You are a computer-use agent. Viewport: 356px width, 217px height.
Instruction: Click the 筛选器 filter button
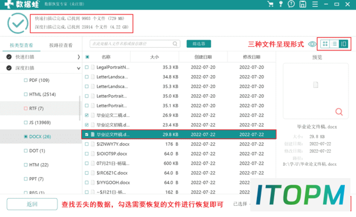[199, 44]
